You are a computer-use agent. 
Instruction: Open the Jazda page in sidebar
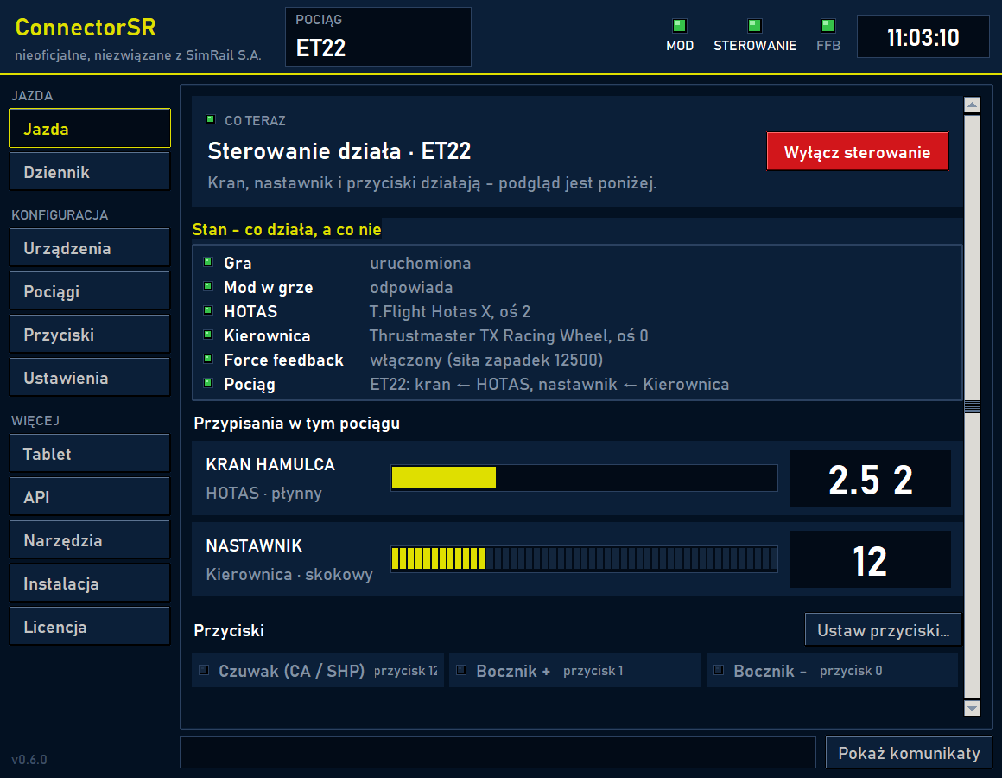tap(90, 129)
